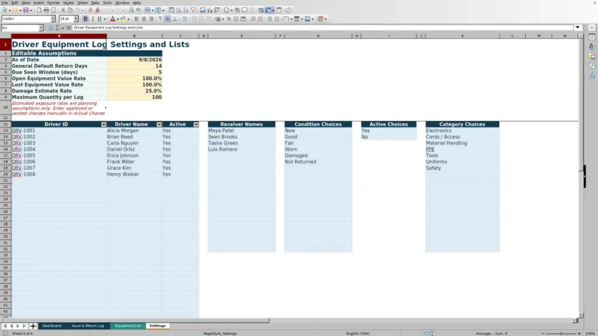Click the Print Preview icon
This screenshot has width=598, height=336.
coord(53,10)
